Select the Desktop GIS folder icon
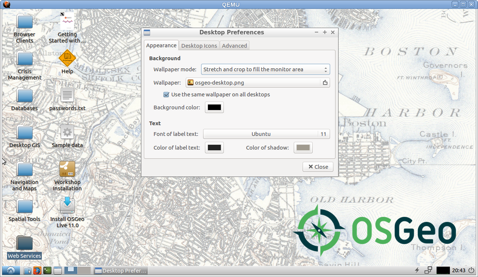 coord(25,132)
